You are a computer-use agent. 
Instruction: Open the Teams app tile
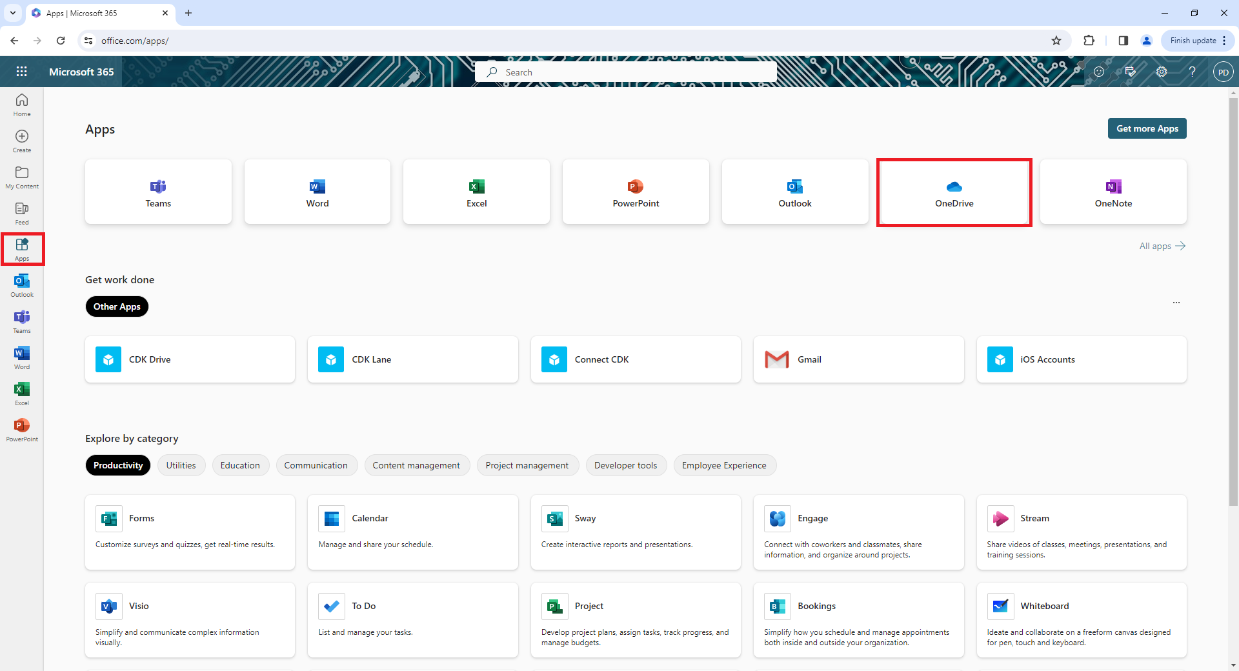pos(158,192)
